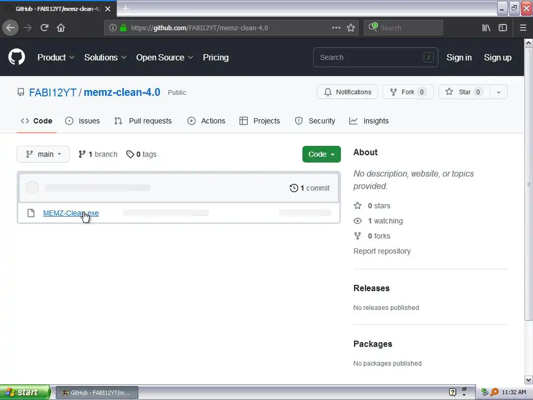Click the orange magnifier tray icon
This screenshot has width=533, height=400.
pos(494,392)
